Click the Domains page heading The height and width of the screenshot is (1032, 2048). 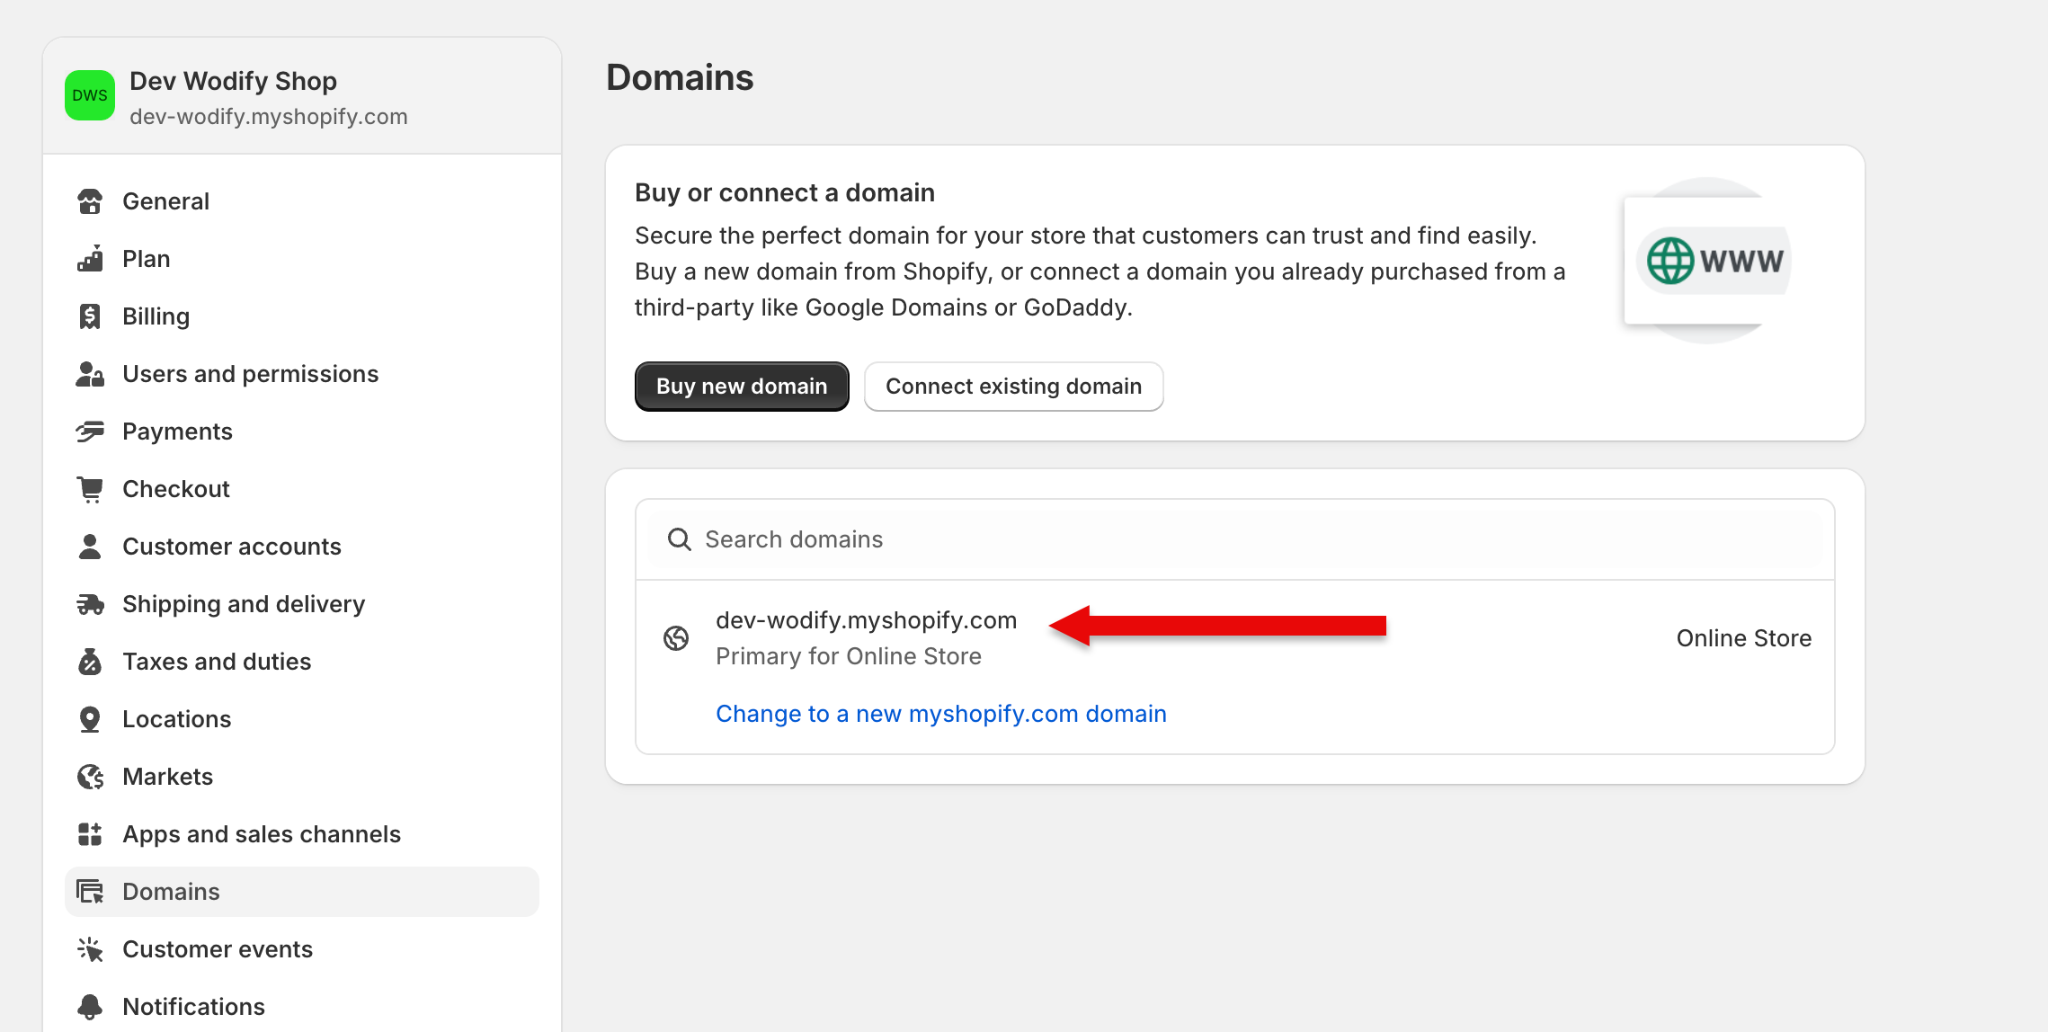(x=680, y=77)
